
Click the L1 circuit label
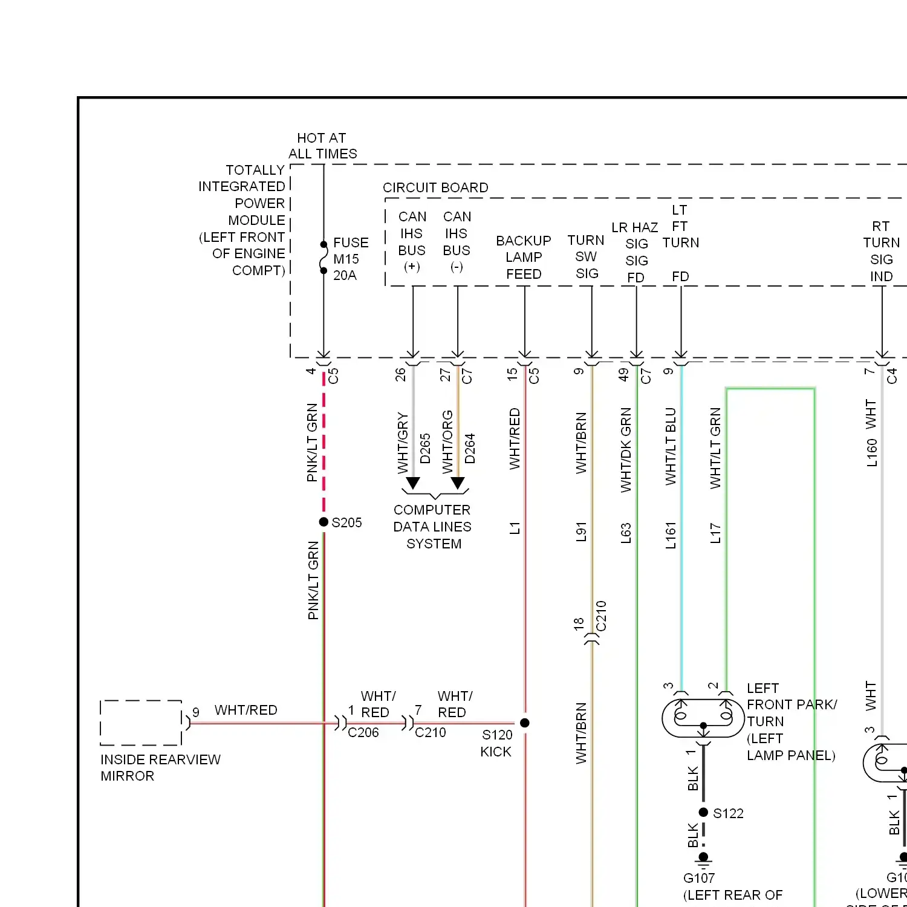click(x=515, y=528)
